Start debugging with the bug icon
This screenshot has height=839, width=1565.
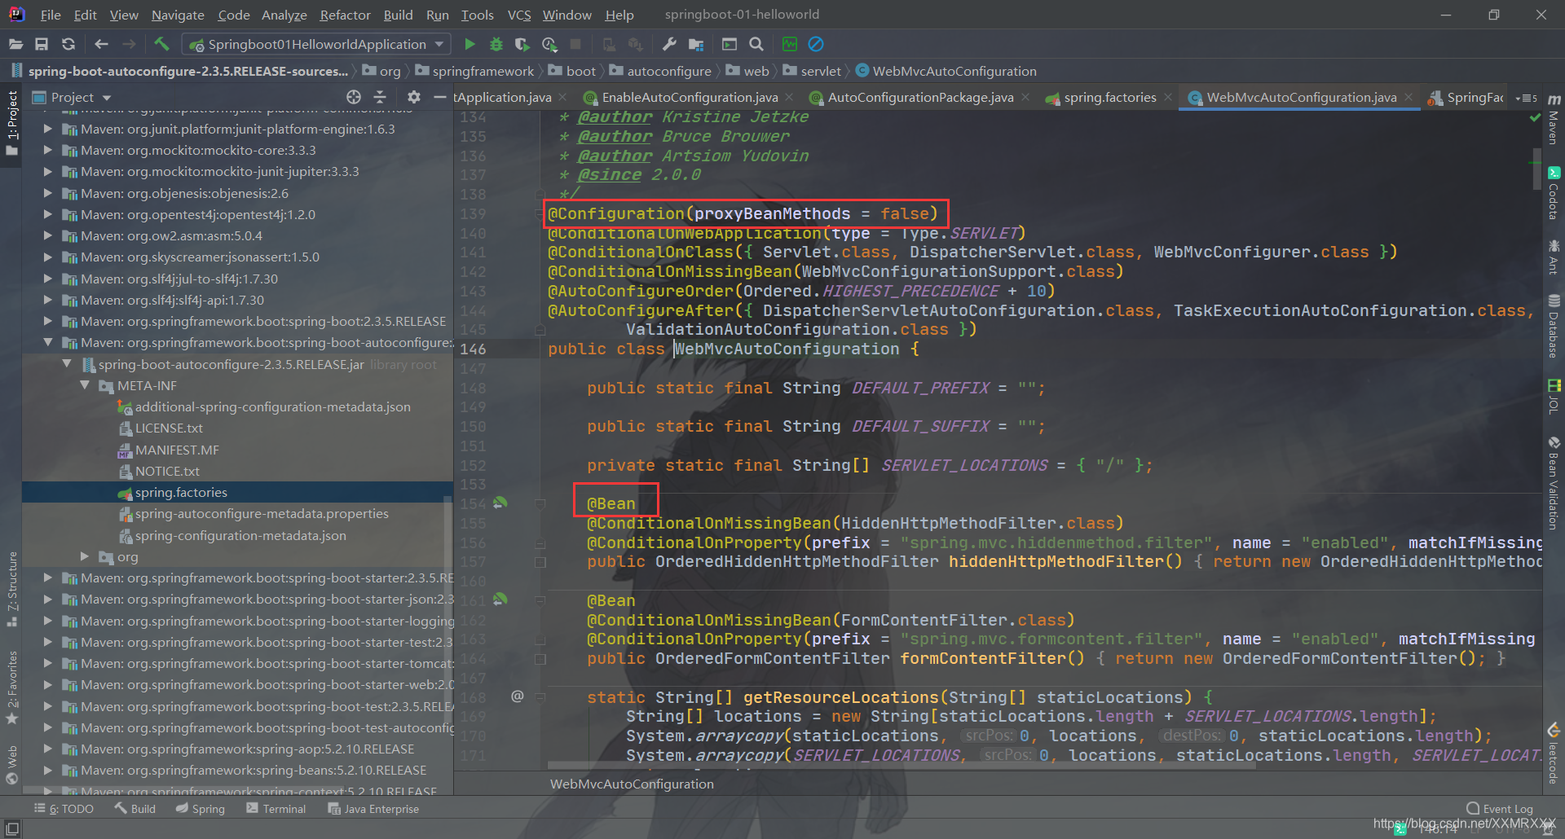tap(496, 44)
